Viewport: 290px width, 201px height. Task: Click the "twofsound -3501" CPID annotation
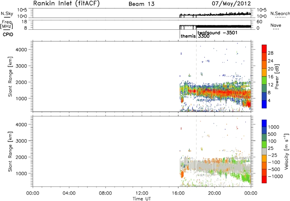(x=217, y=33)
